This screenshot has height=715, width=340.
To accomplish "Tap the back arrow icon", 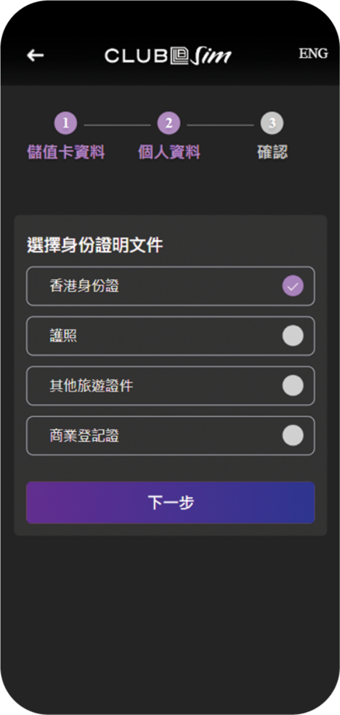I will click(x=35, y=56).
